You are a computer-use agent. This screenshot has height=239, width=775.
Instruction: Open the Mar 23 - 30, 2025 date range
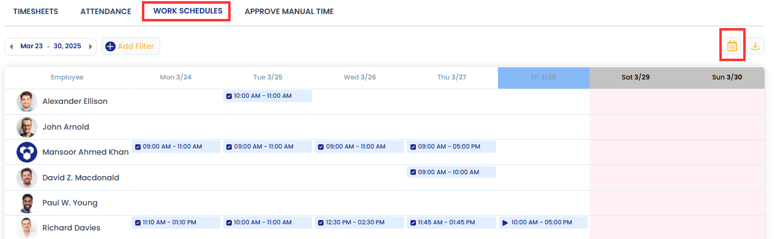[x=51, y=46]
